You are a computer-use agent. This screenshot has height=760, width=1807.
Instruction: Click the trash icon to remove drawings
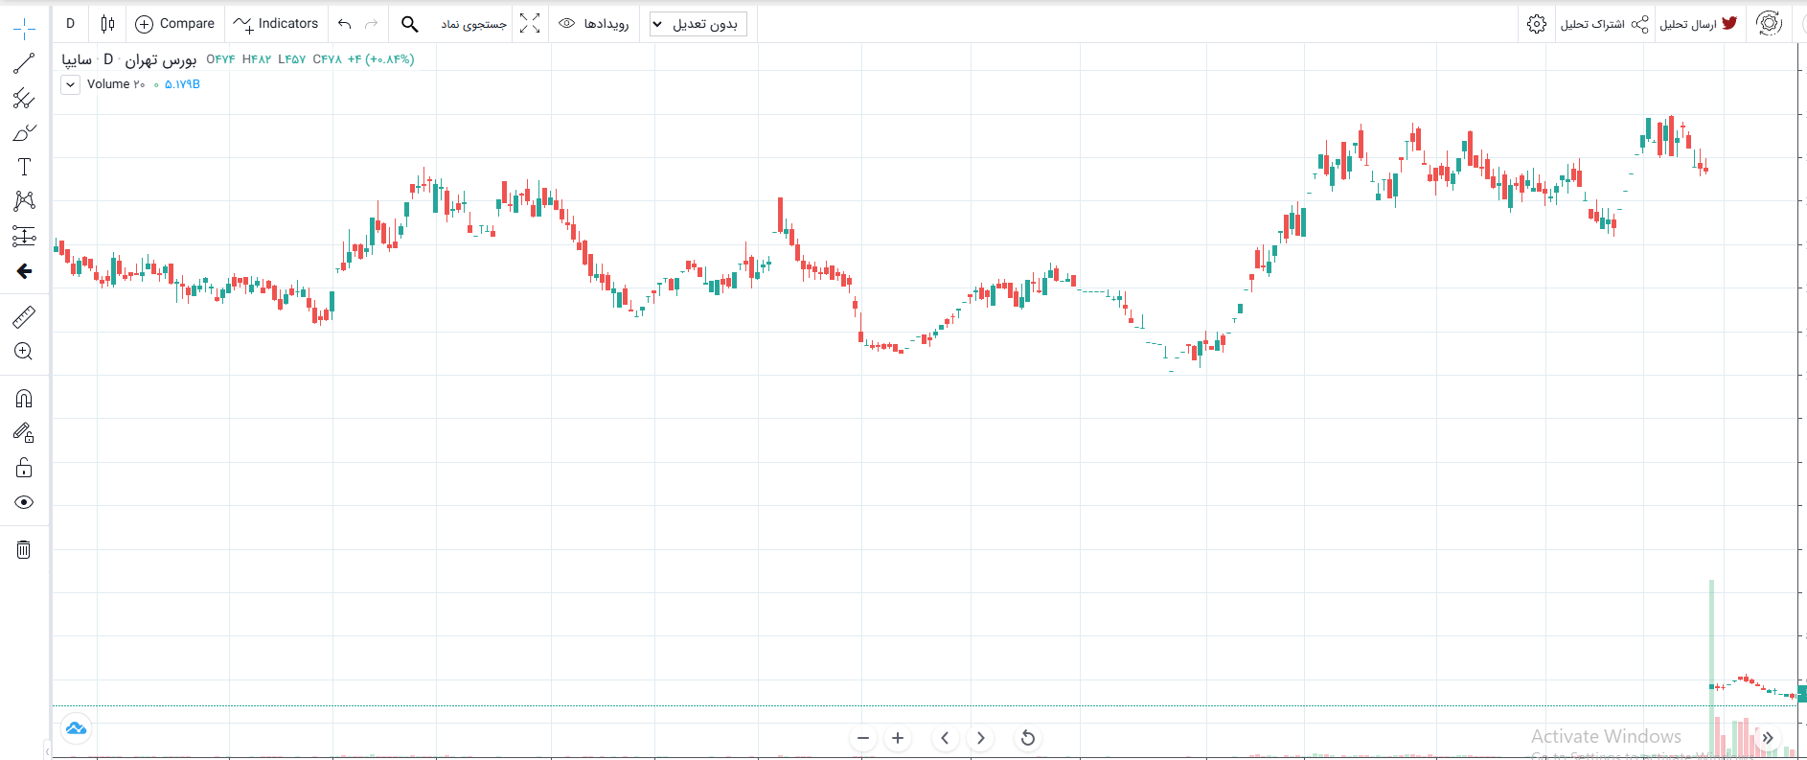point(24,549)
